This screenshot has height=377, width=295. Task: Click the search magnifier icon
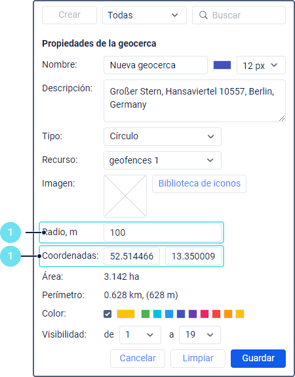click(203, 15)
